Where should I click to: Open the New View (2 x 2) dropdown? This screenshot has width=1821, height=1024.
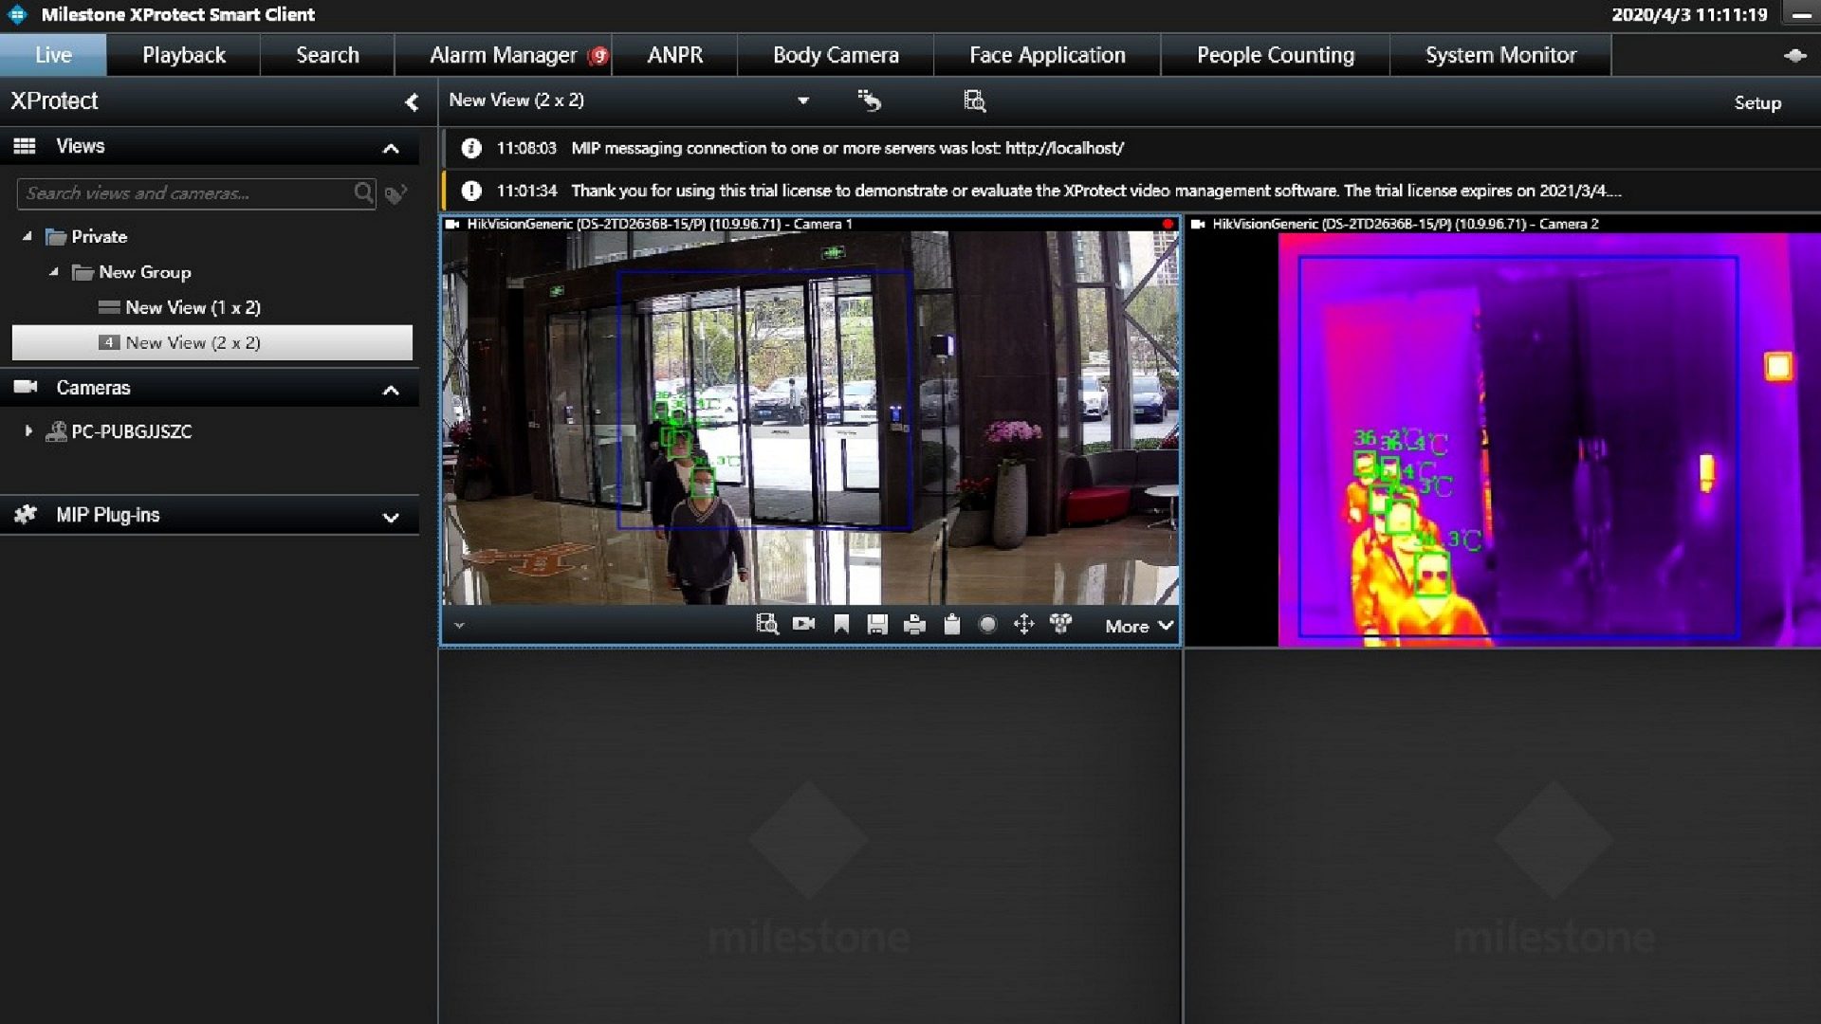pos(802,101)
